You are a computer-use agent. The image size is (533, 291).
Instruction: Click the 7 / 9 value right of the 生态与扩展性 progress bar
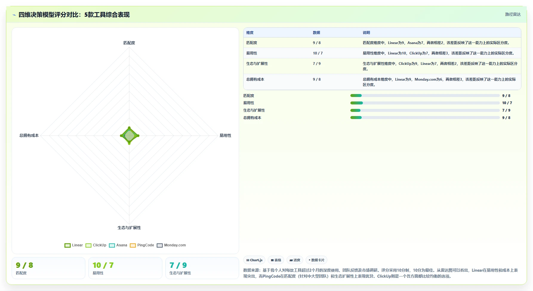point(506,110)
